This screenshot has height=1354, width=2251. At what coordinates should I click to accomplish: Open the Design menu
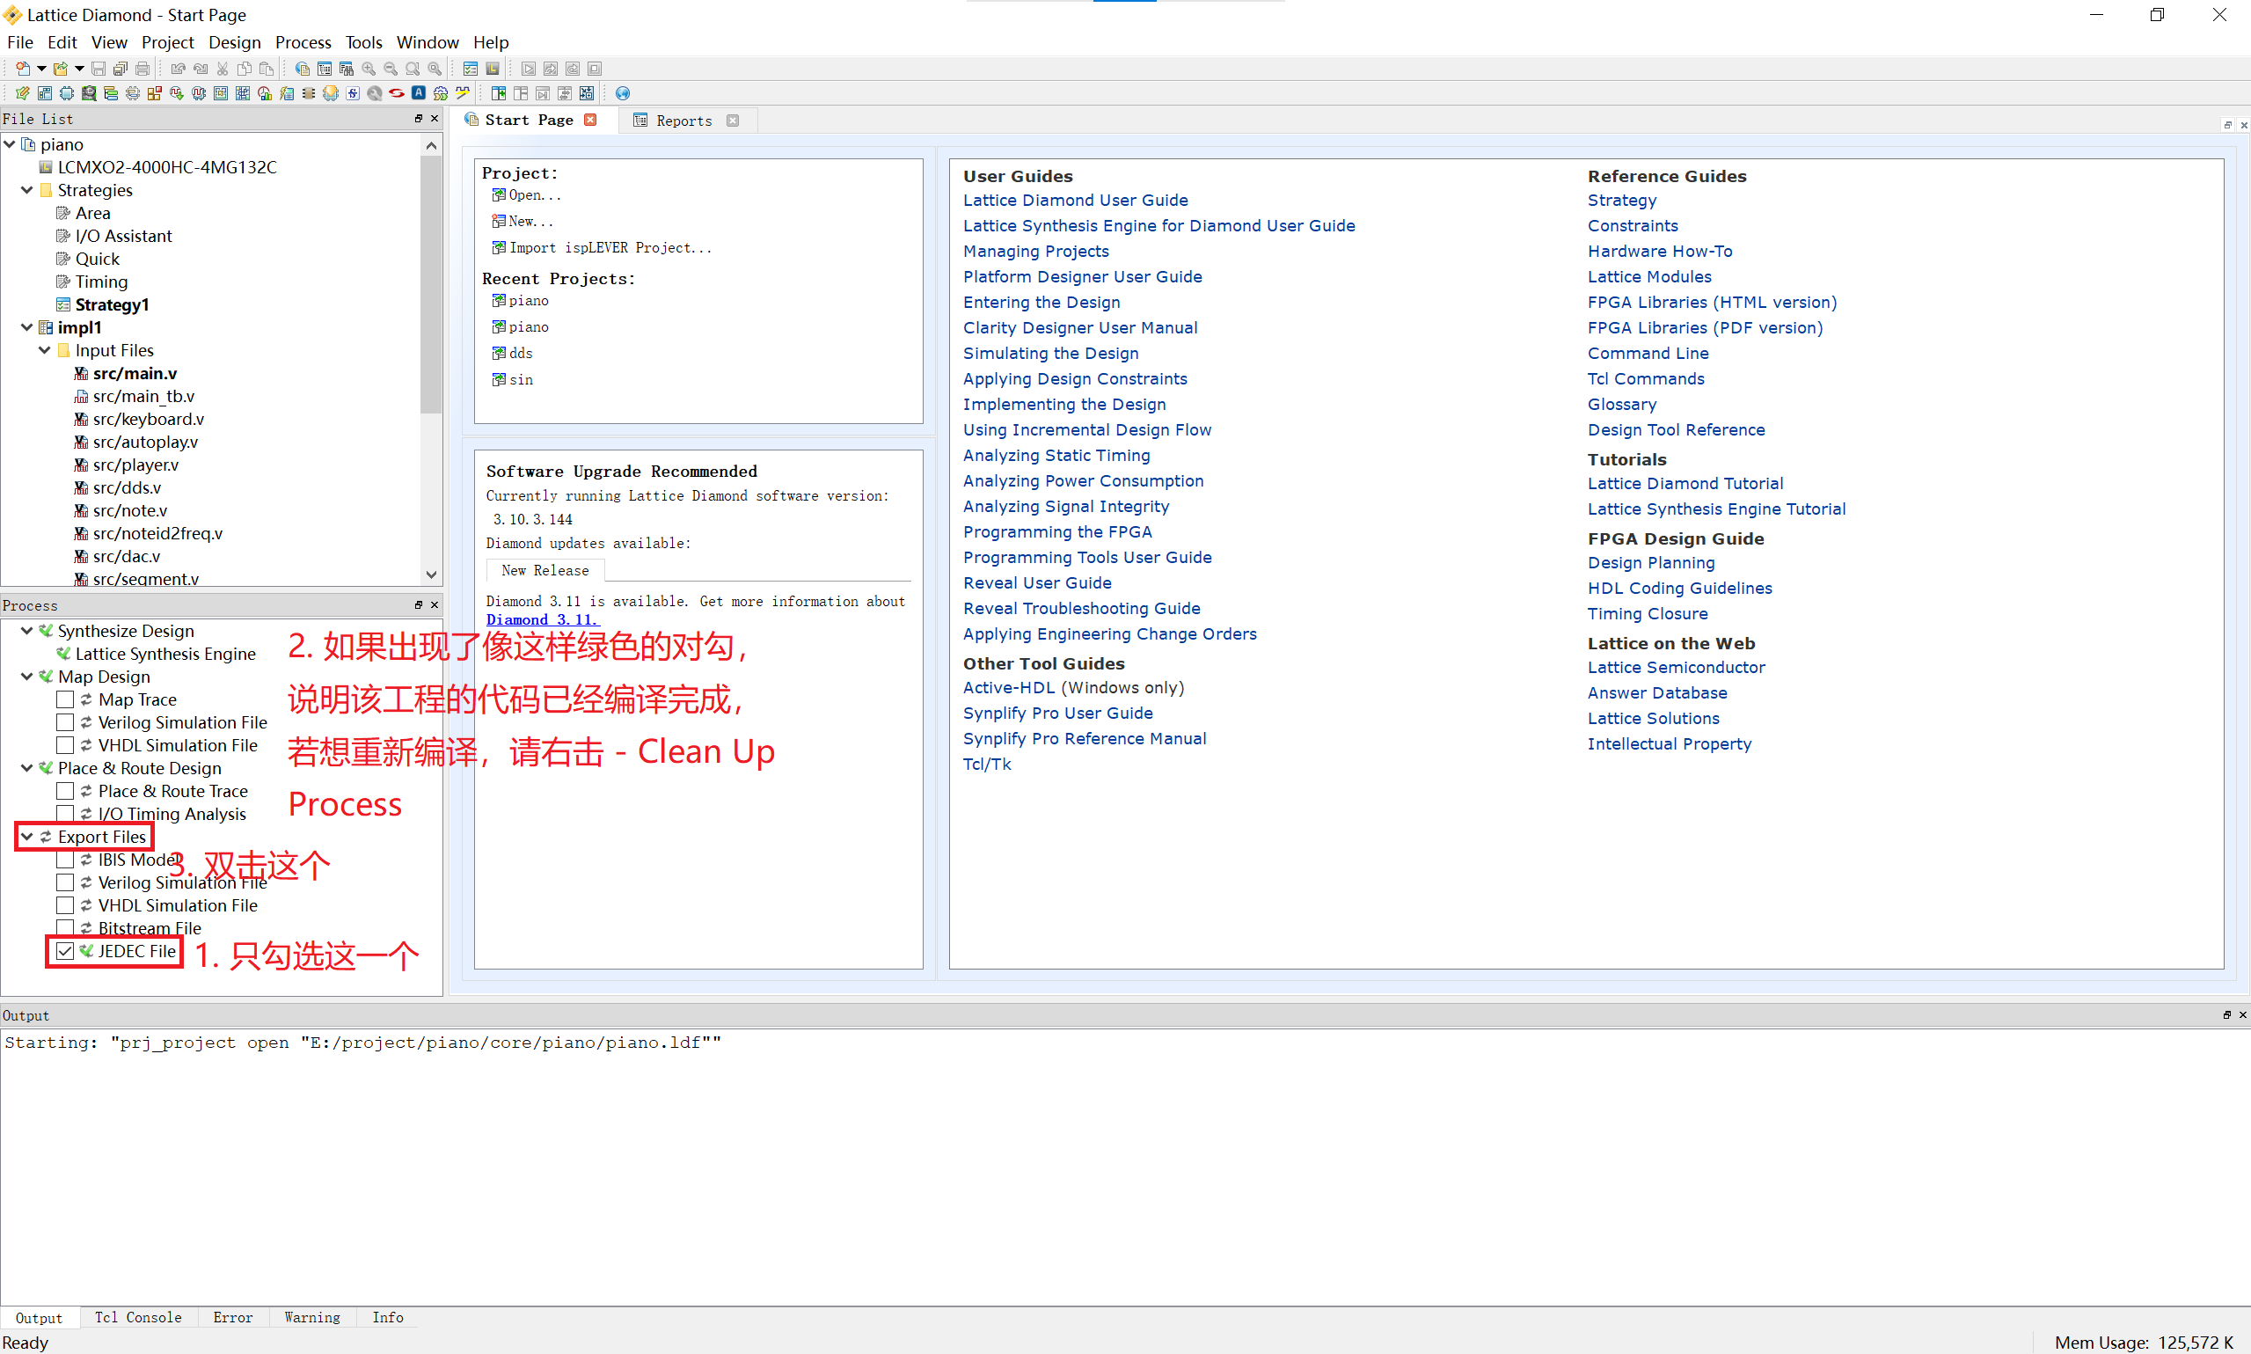234,42
